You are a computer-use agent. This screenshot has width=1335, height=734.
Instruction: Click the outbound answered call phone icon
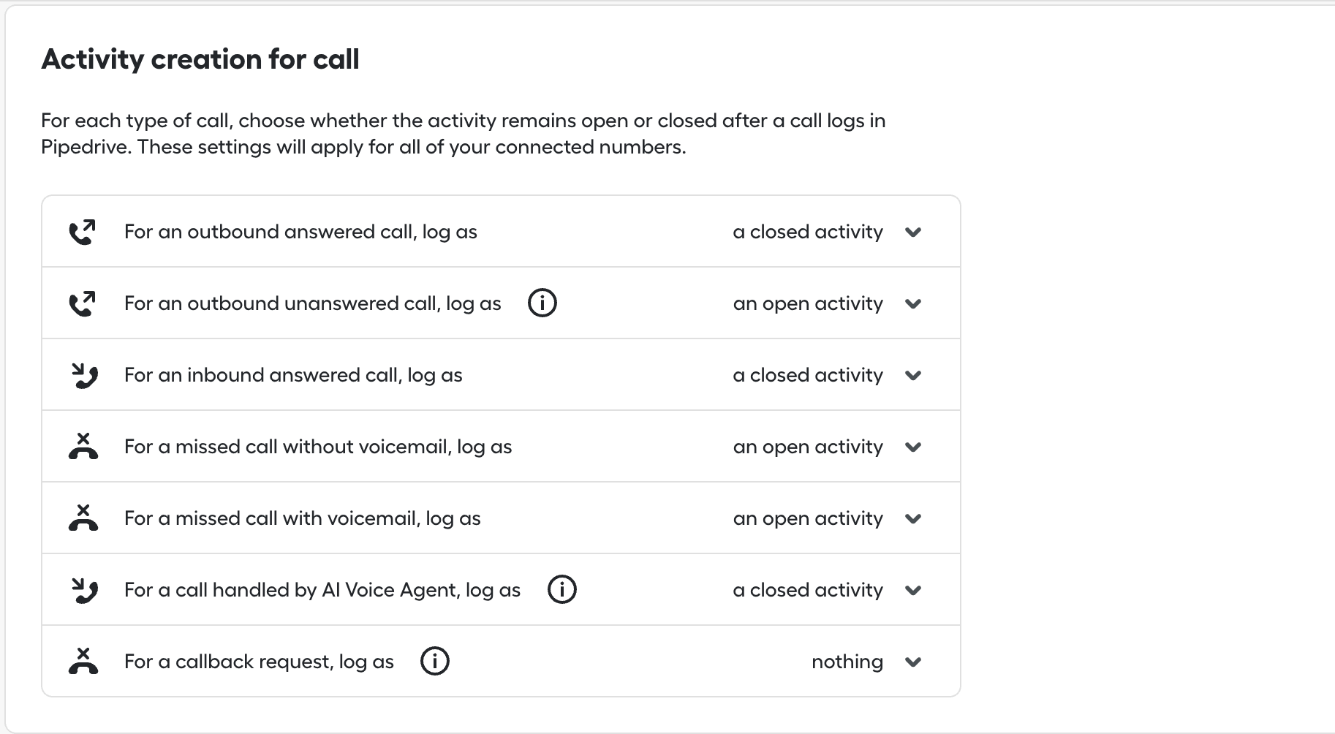click(x=82, y=232)
